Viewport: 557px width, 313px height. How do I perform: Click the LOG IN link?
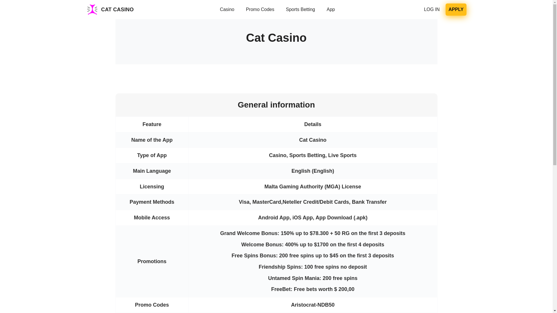click(x=431, y=10)
